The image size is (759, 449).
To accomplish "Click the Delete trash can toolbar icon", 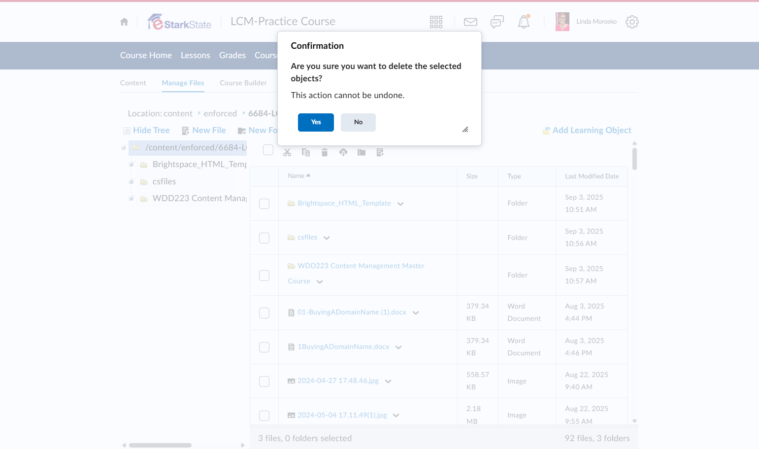I will click(x=325, y=152).
